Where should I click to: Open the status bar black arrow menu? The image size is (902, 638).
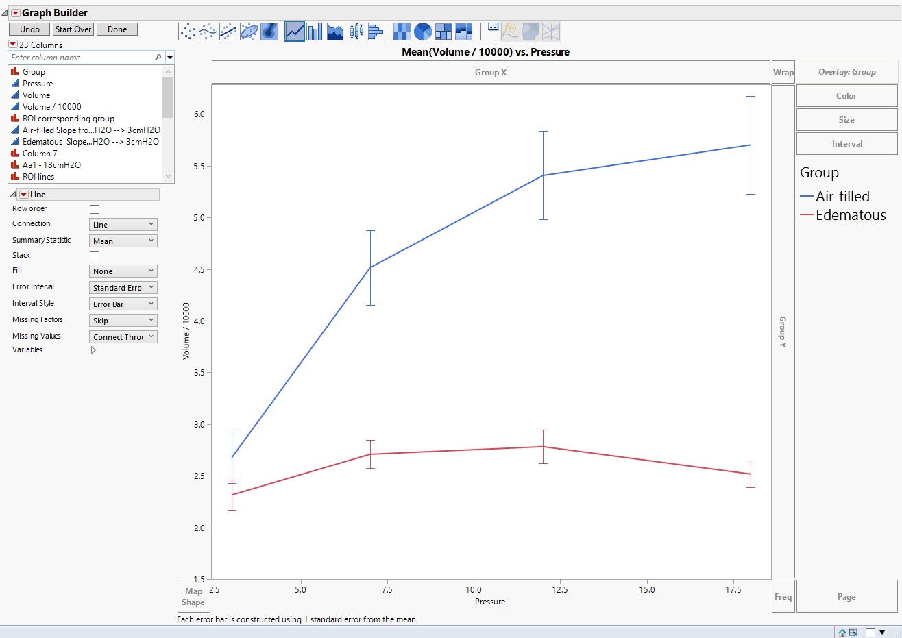click(882, 633)
